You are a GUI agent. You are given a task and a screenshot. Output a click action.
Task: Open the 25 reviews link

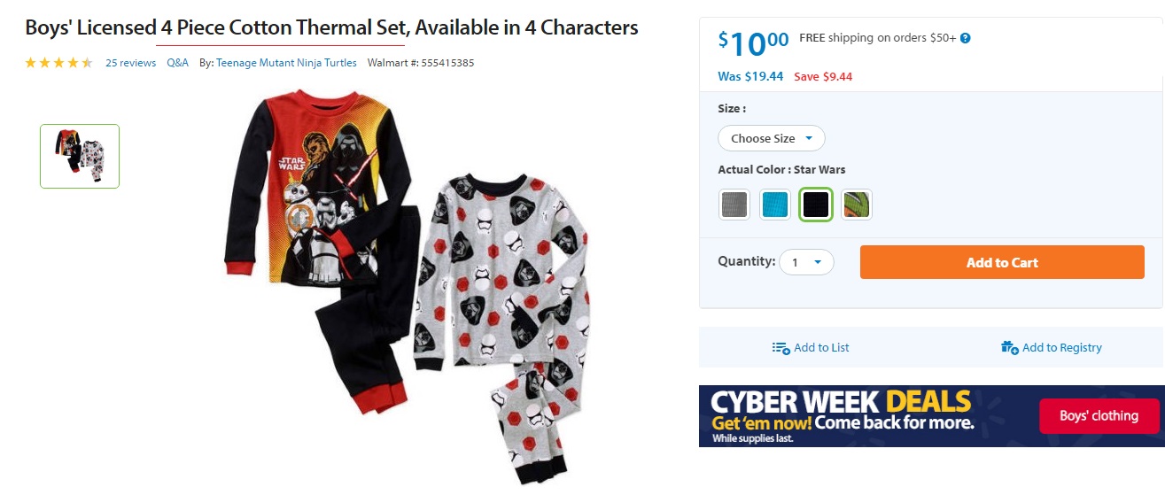[x=130, y=63]
